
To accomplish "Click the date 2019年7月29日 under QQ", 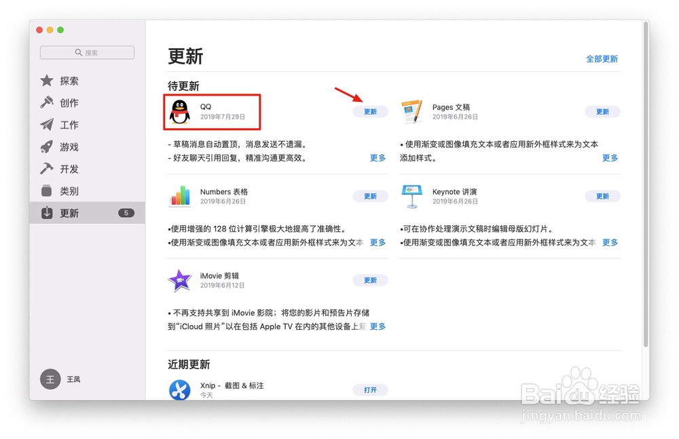I will [x=223, y=117].
